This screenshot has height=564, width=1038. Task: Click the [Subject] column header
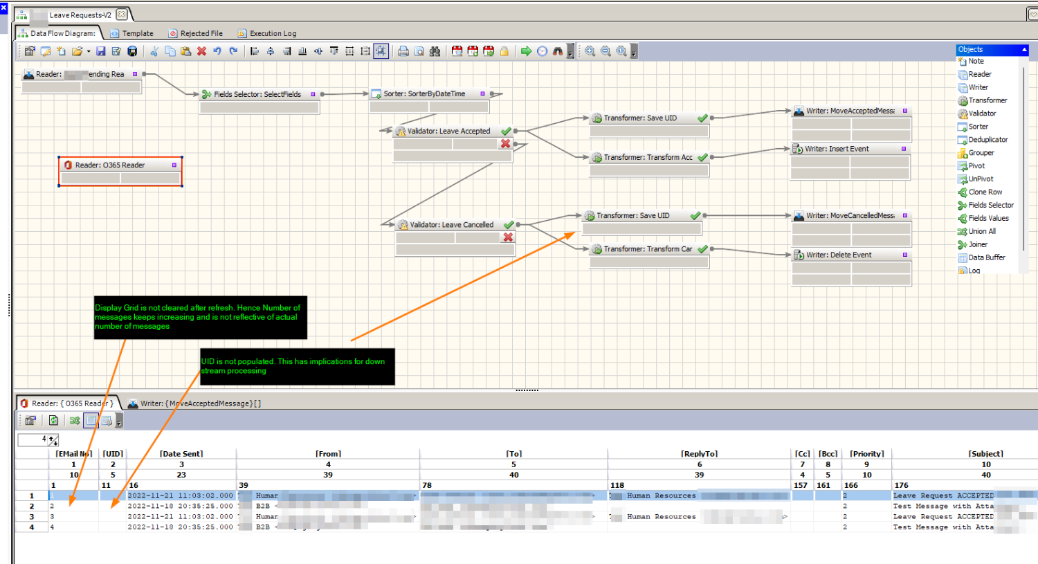pyautogui.click(x=985, y=454)
